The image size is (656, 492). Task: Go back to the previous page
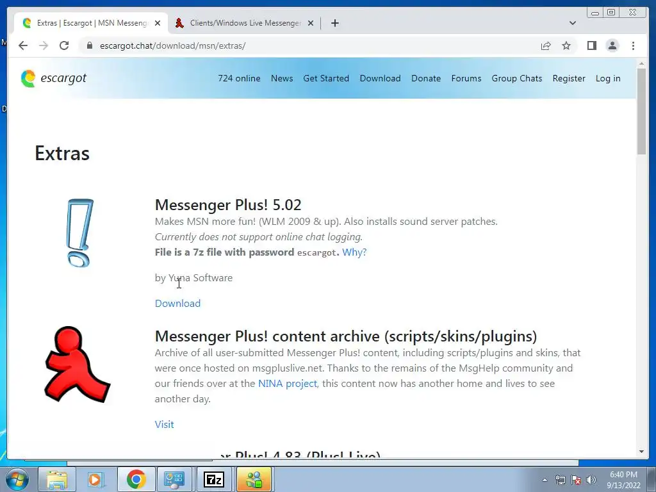point(23,45)
